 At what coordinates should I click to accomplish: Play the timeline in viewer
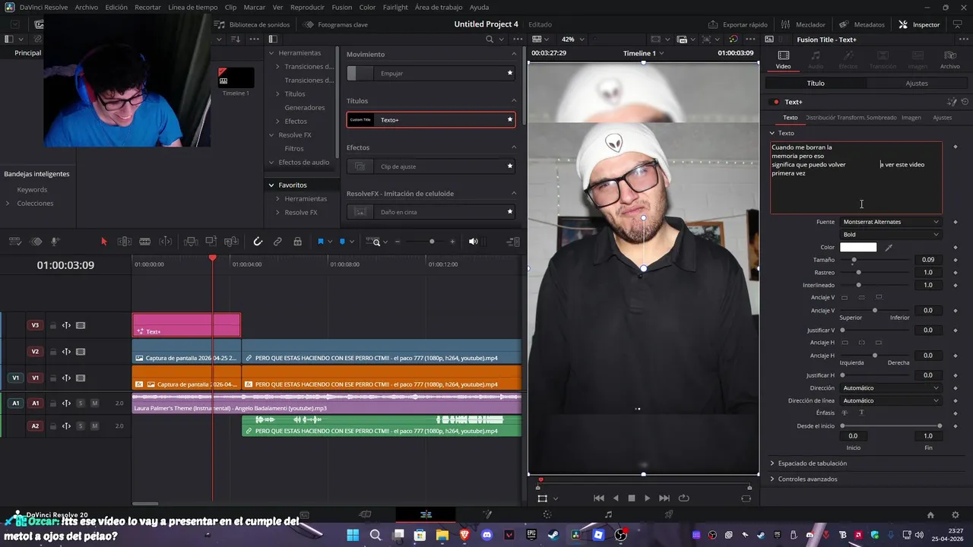coord(647,498)
